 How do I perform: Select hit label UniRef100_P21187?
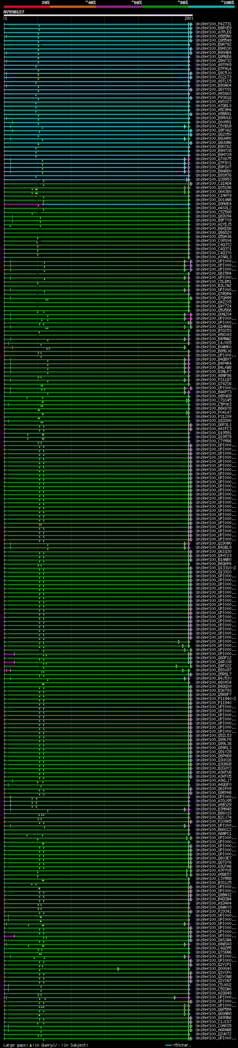click(213, 380)
